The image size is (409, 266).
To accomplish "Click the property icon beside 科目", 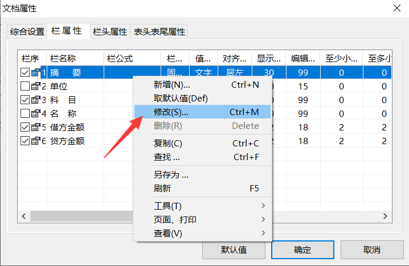I will coord(35,100).
